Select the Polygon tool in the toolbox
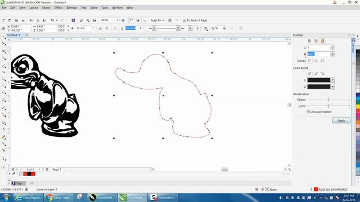The image size is (360, 202). [x=4, y=93]
